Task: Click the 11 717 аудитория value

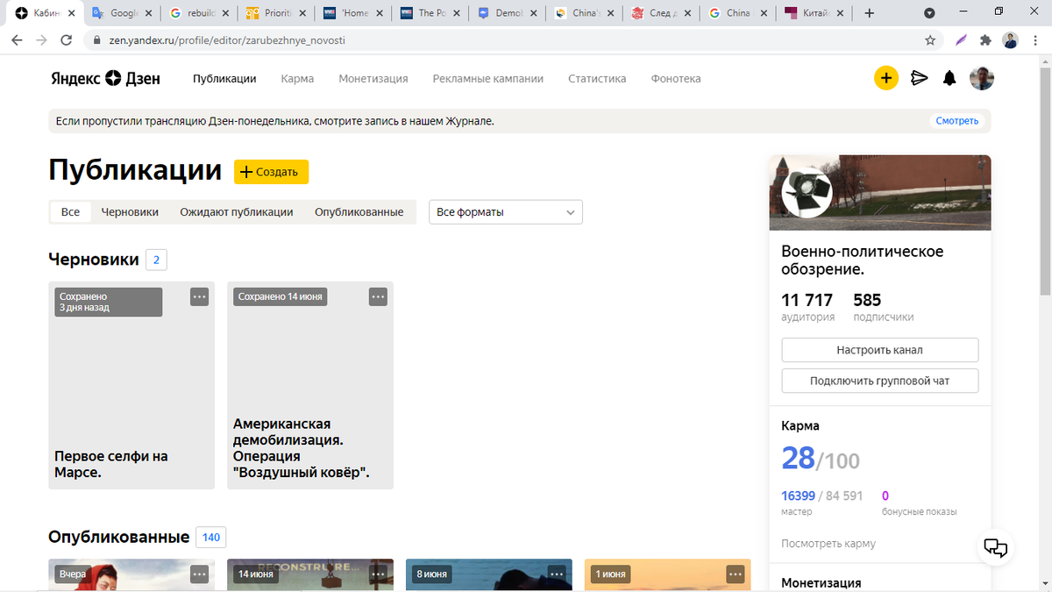Action: [807, 300]
